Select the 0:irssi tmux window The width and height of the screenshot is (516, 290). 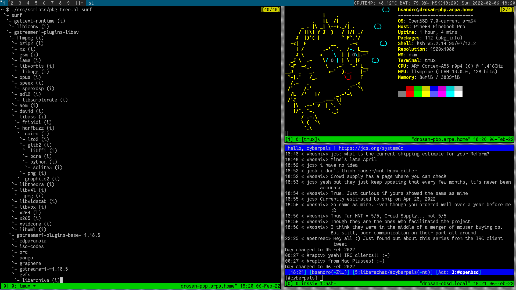pyautogui.click(x=306, y=284)
